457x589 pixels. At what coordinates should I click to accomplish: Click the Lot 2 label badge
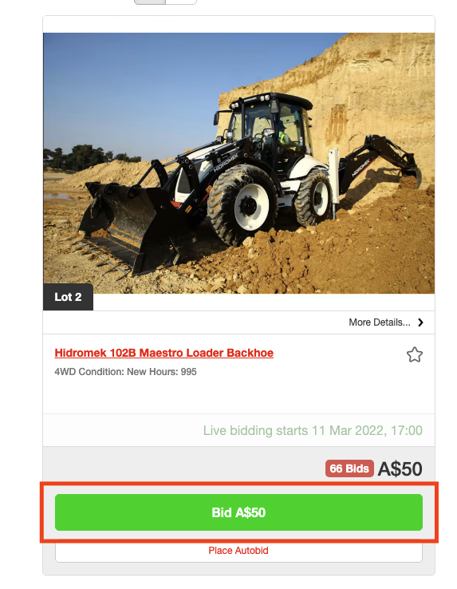(68, 297)
